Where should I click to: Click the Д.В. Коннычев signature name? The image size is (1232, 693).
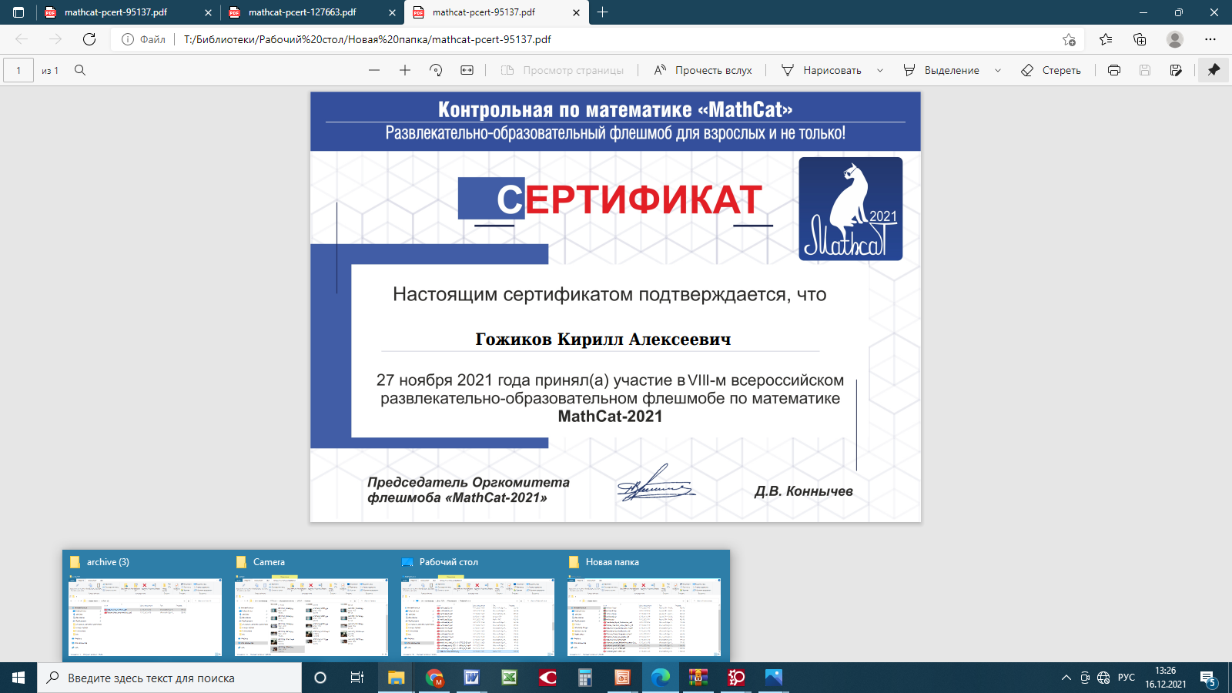click(804, 491)
